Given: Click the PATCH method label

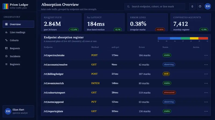Looking at the screenshot, I should [x=95, y=83].
